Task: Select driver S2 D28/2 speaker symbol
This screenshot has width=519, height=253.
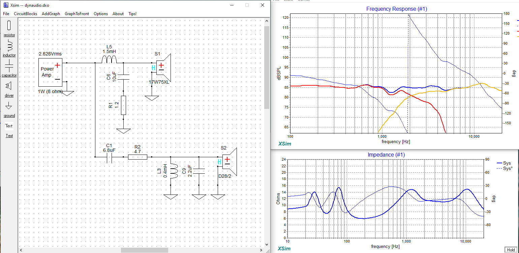Action: 230,162
